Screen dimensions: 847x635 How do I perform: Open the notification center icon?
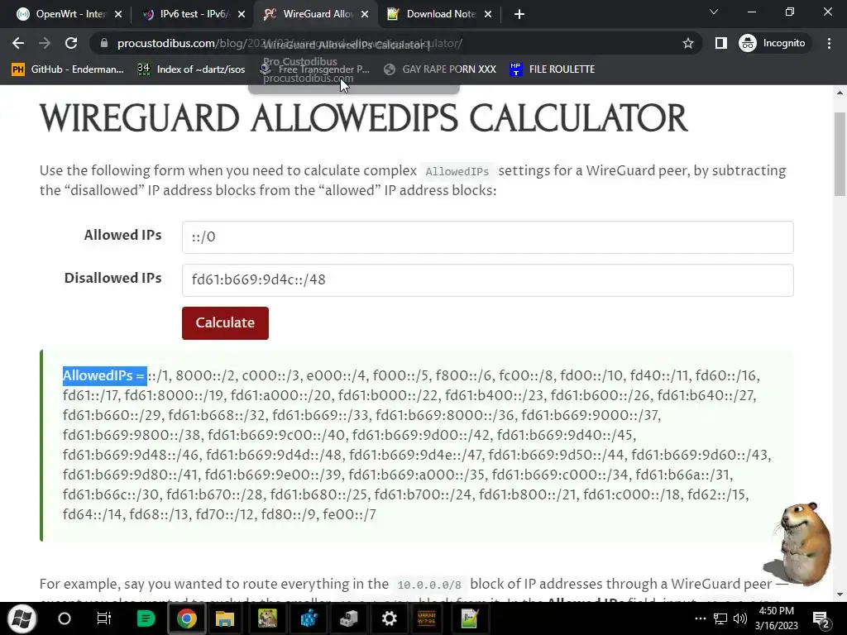click(821, 620)
